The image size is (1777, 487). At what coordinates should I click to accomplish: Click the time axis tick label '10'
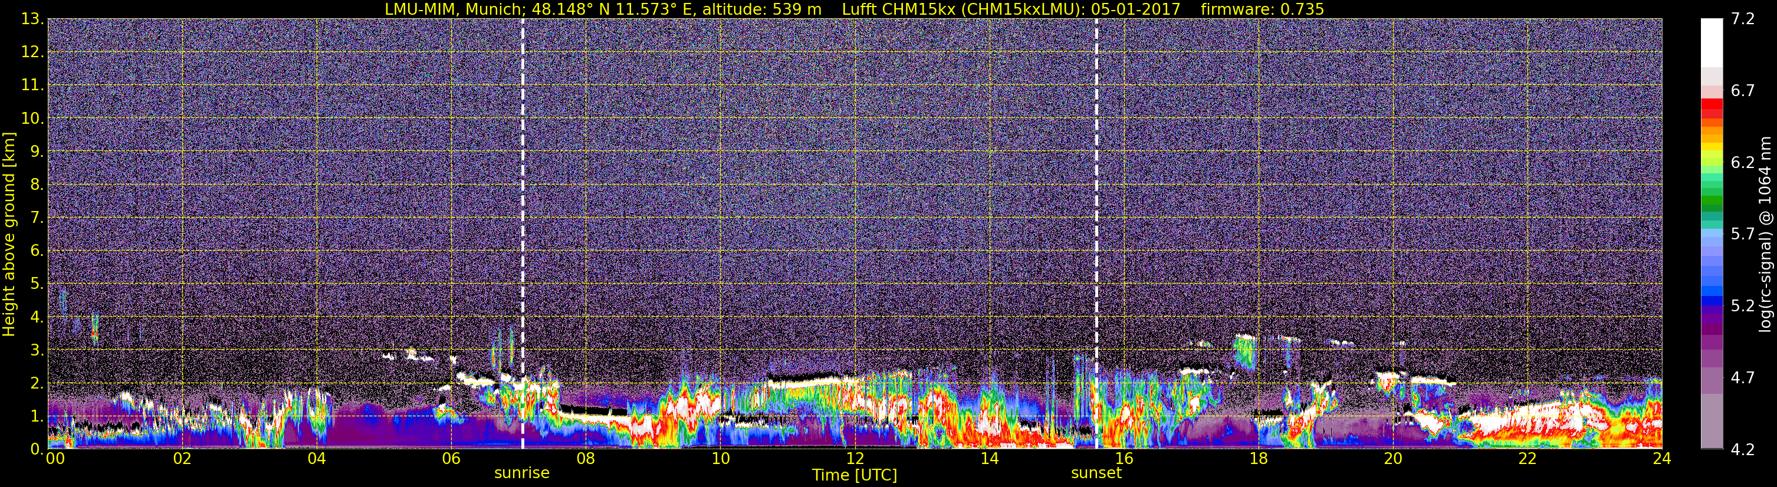(x=720, y=459)
